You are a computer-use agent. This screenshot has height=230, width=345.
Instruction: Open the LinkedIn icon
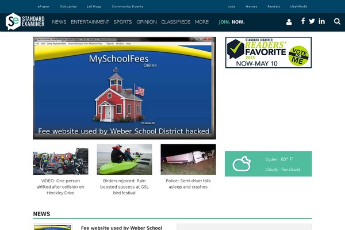pyautogui.click(x=321, y=21)
